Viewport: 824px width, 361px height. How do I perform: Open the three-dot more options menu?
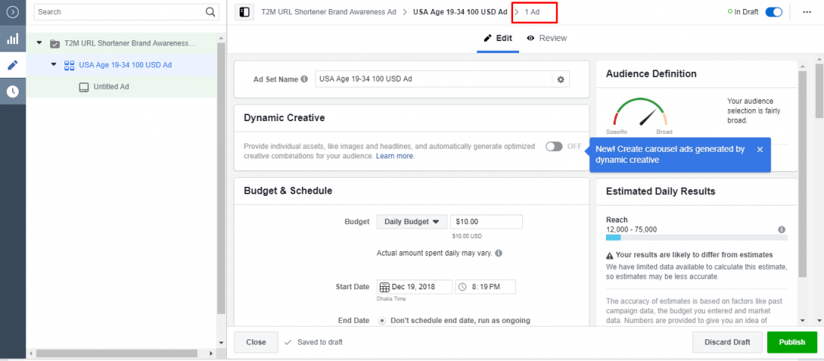tap(808, 12)
